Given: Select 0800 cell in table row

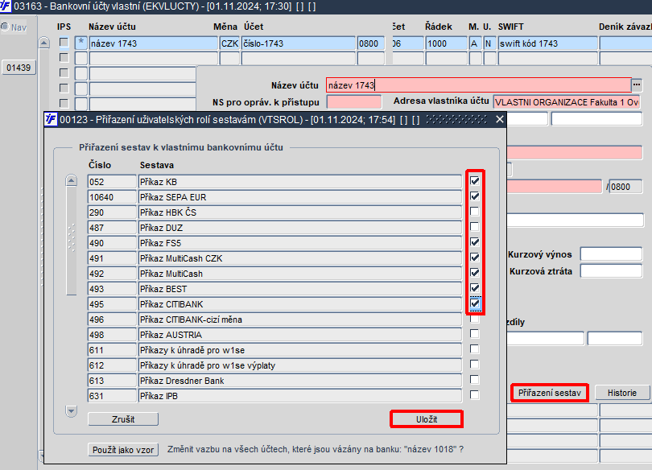Looking at the screenshot, I should 371,43.
